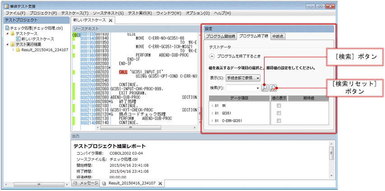Click the output panel scroll down arrow
Image resolution: width=385 pixels, height=191 pixels.
point(331,176)
